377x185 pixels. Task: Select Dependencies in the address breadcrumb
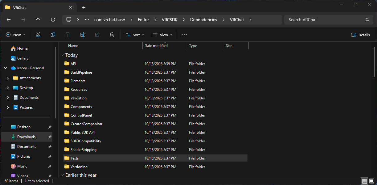click(x=203, y=20)
